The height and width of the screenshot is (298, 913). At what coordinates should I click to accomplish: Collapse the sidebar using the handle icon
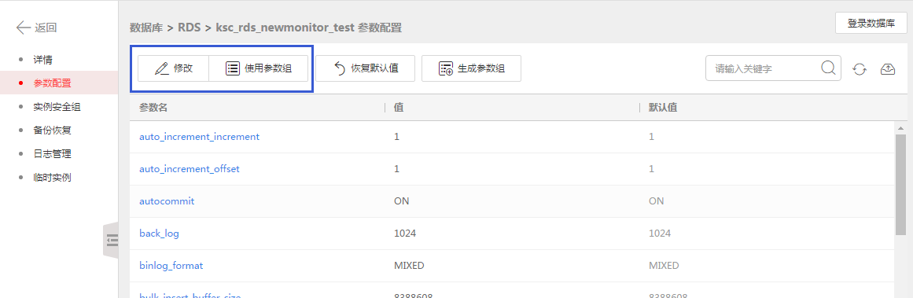click(x=111, y=239)
